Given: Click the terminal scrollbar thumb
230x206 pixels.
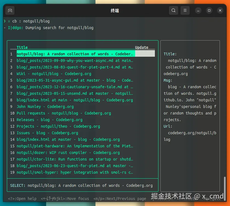Looking at the screenshot, I should 225,189.
